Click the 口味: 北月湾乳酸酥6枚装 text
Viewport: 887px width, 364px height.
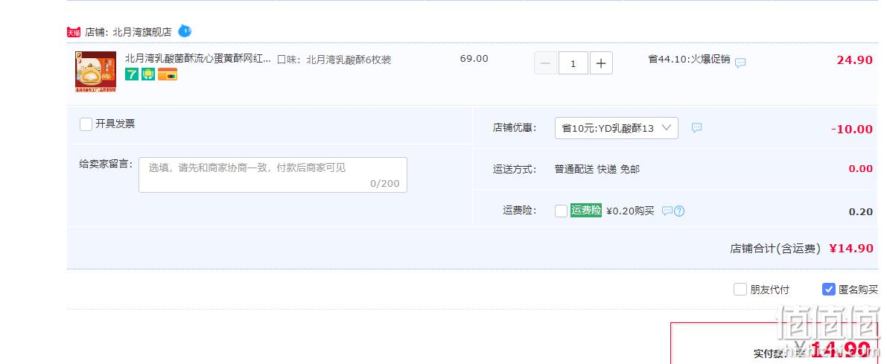coord(334,60)
